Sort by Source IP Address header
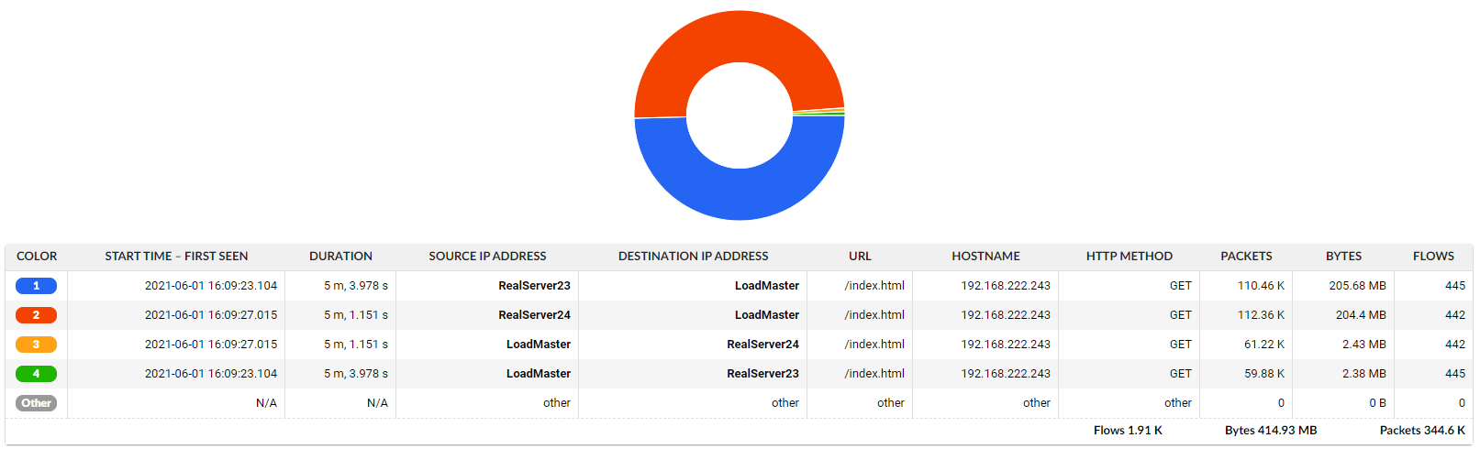 pyautogui.click(x=487, y=257)
